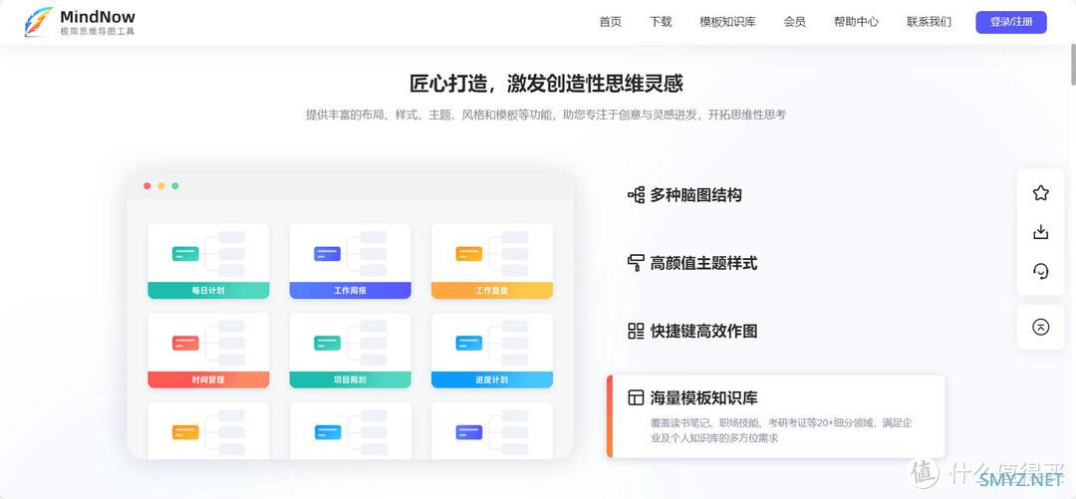Click the heading 匠心打造，激发创造性思维灵感
The image size is (1076, 499).
pyautogui.click(x=546, y=84)
